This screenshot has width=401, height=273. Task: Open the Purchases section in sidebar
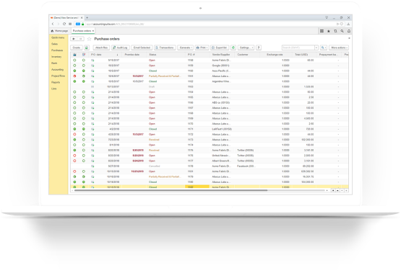(x=57, y=50)
